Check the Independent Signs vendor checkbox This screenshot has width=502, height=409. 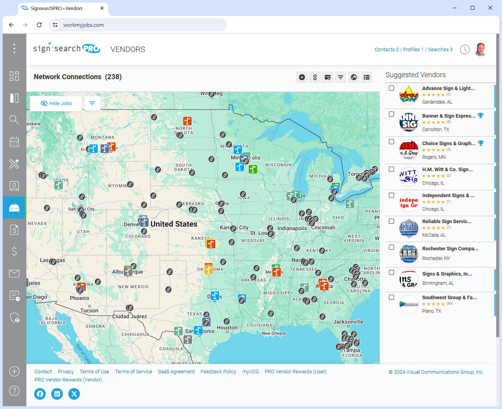(x=391, y=195)
